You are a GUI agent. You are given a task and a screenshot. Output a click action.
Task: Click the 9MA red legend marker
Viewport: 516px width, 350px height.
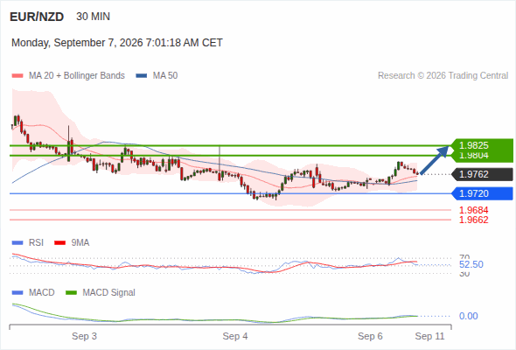point(59,243)
